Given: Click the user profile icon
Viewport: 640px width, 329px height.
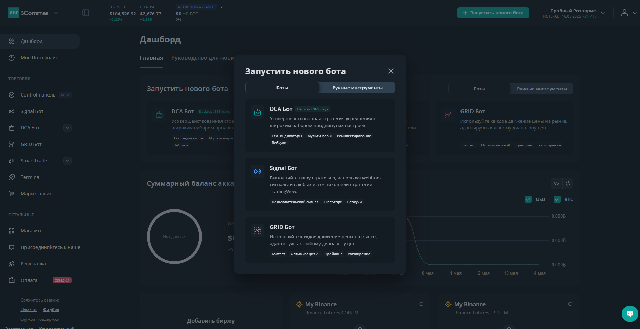Looking at the screenshot, I should (x=625, y=13).
